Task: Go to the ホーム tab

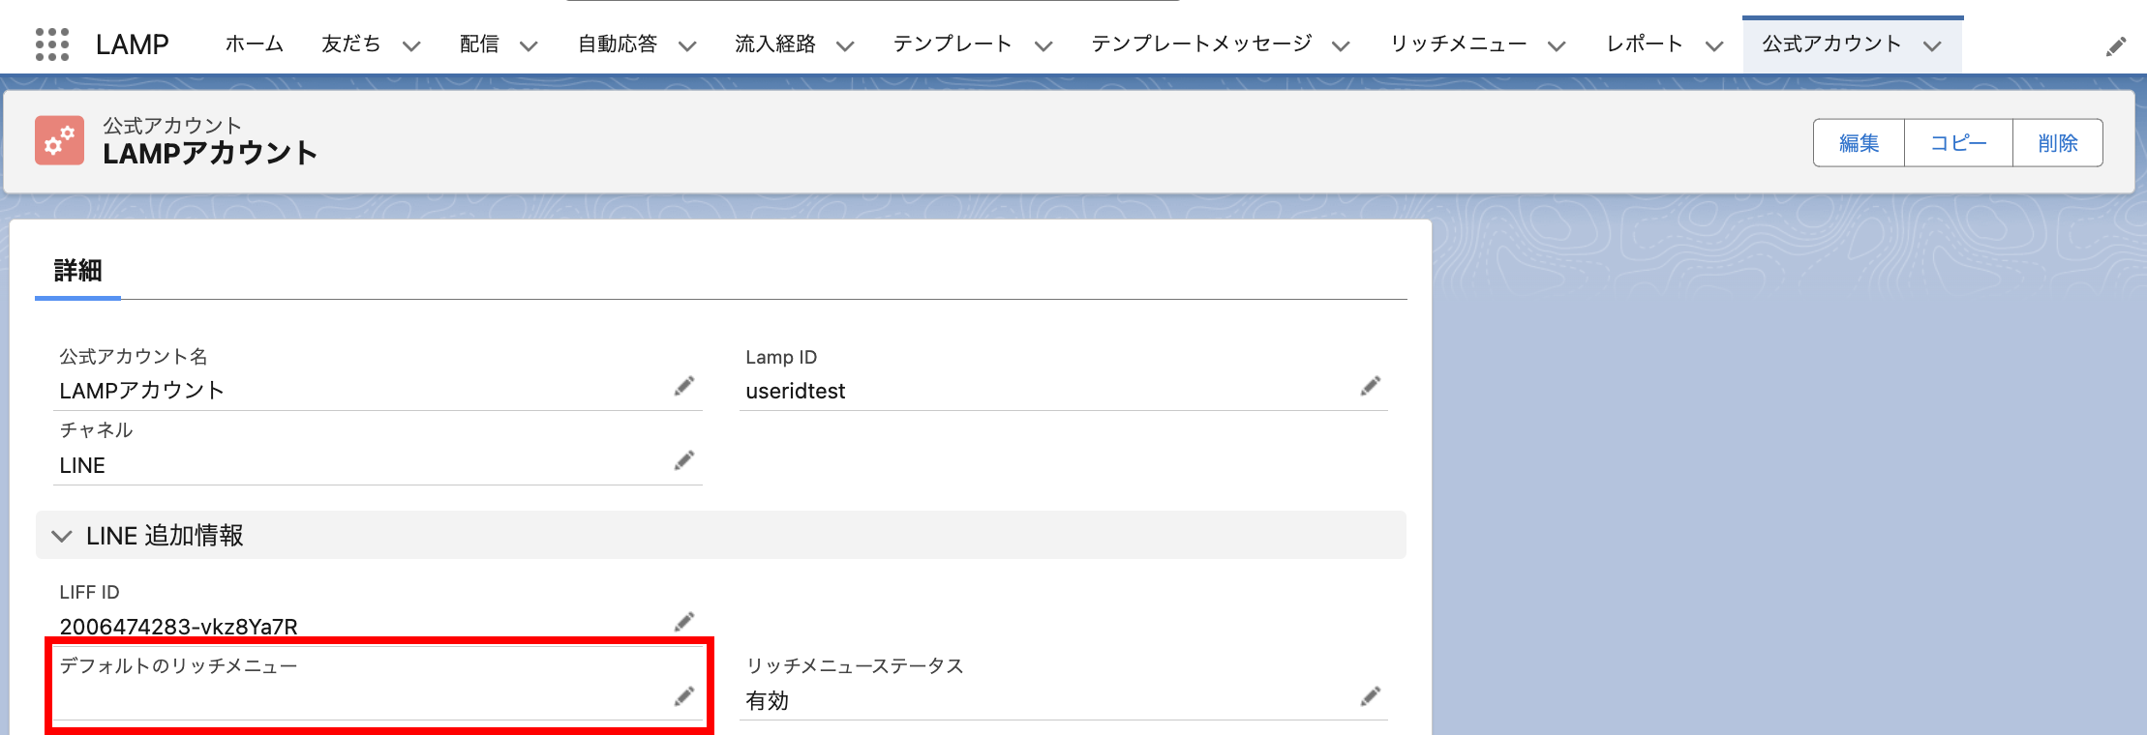Action: click(254, 44)
